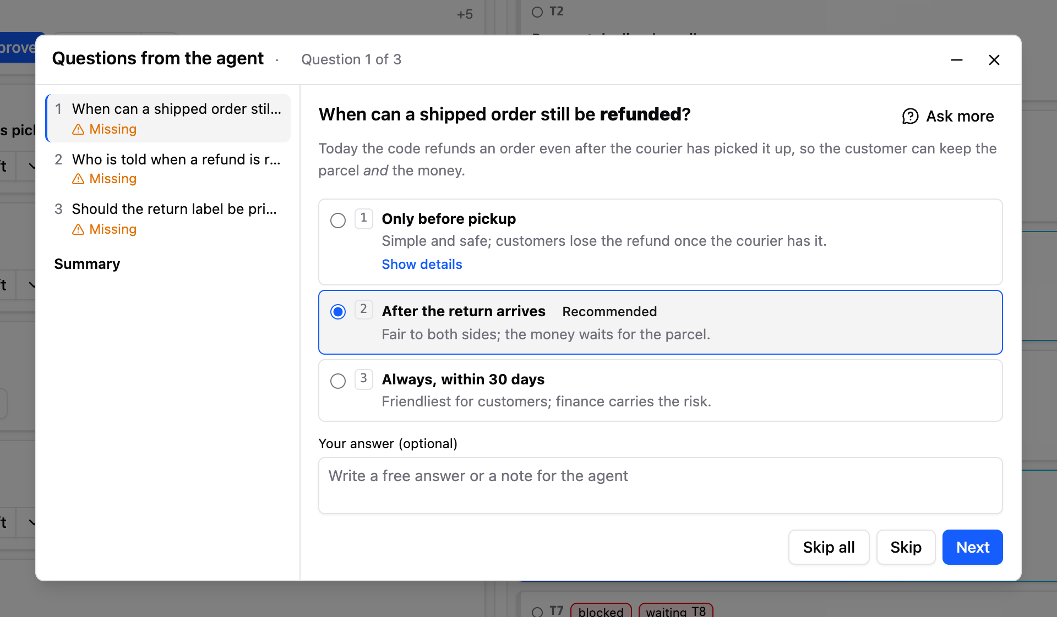
Task: Select the 'After the return arrives' radio button
Action: (338, 312)
